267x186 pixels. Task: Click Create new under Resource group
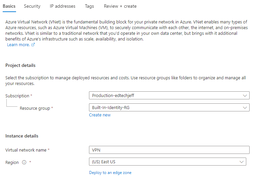[100, 115]
